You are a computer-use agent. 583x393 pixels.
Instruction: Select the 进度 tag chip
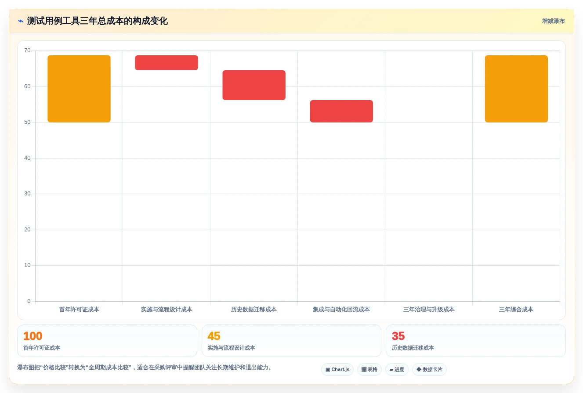pyautogui.click(x=397, y=370)
